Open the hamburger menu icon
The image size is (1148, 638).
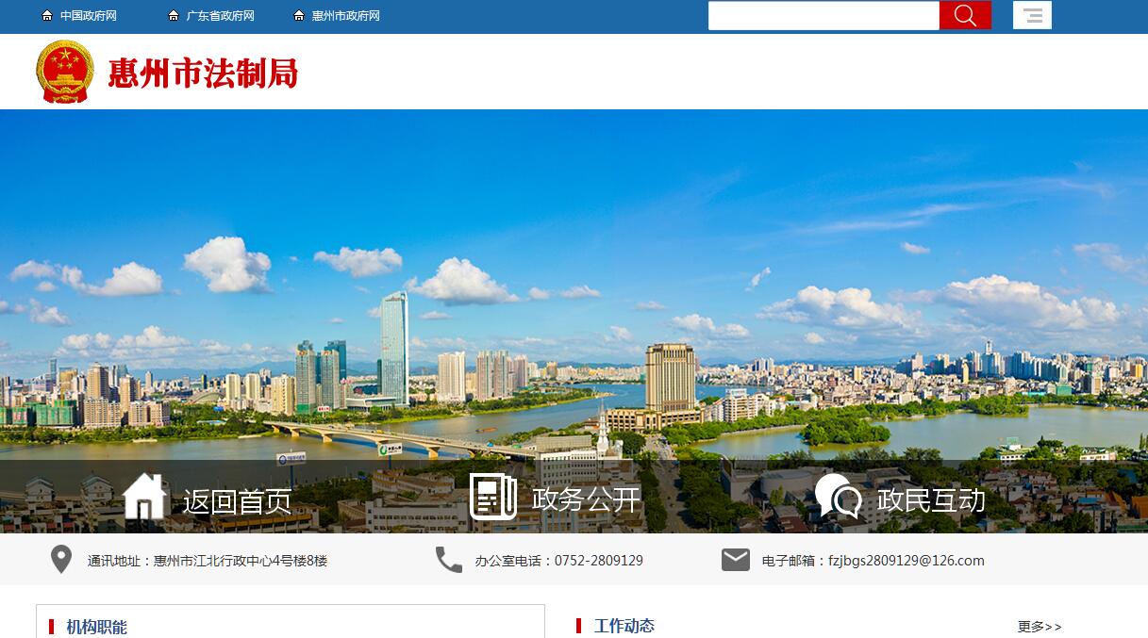click(1032, 15)
